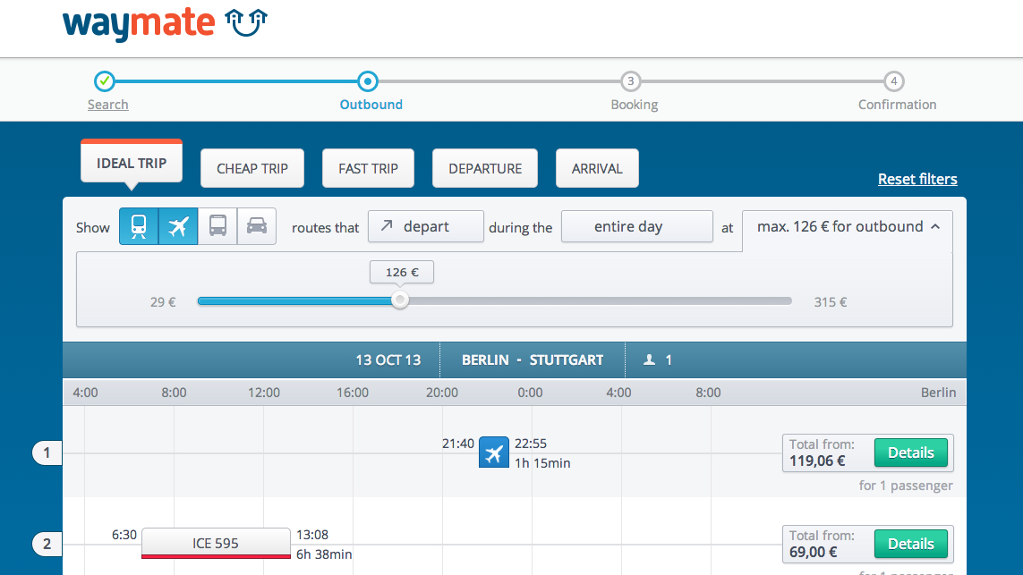Click the passenger icon in trip header
The width and height of the screenshot is (1023, 575).
(x=649, y=359)
